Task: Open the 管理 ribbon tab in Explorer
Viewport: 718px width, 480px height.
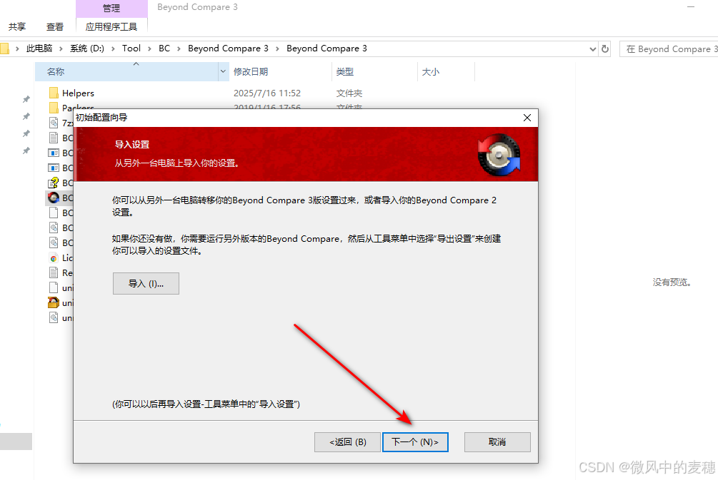Action: tap(111, 9)
